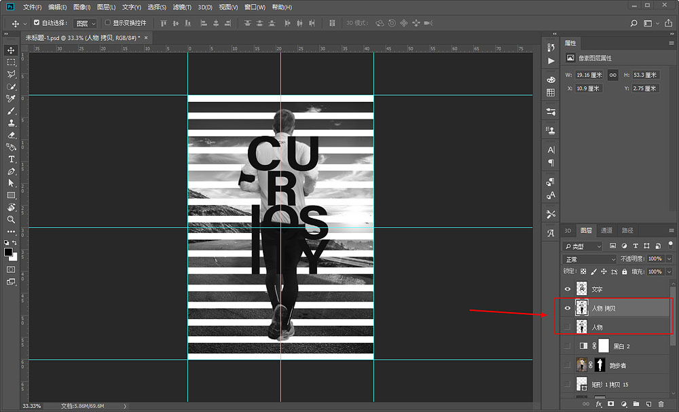Open the 正常 blend mode dropdown
This screenshot has height=412, width=679.
coord(589,259)
